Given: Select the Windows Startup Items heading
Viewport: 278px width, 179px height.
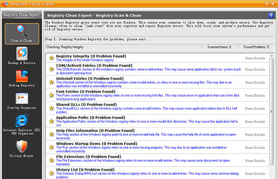Looking at the screenshot, I should [97, 143].
